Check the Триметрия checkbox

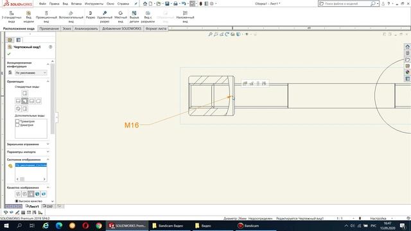click(17, 121)
